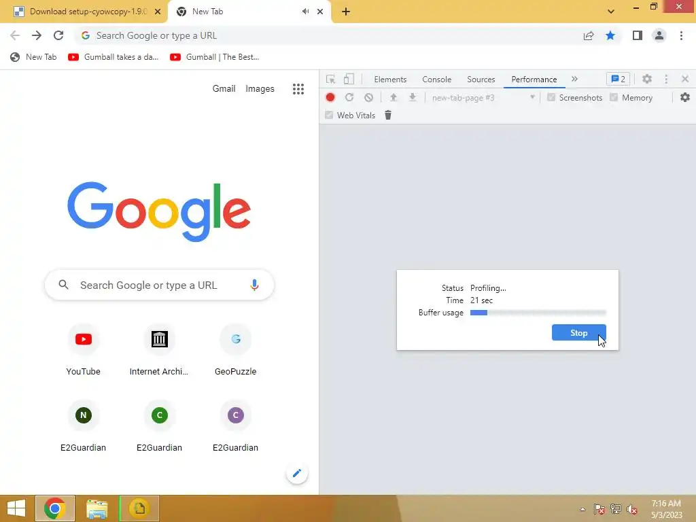Click the red record button in Performance
Viewport: 696px width, 522px height.
330,97
